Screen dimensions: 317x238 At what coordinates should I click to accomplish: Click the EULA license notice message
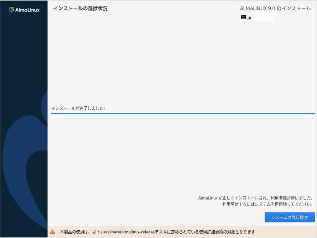click(x=158, y=232)
